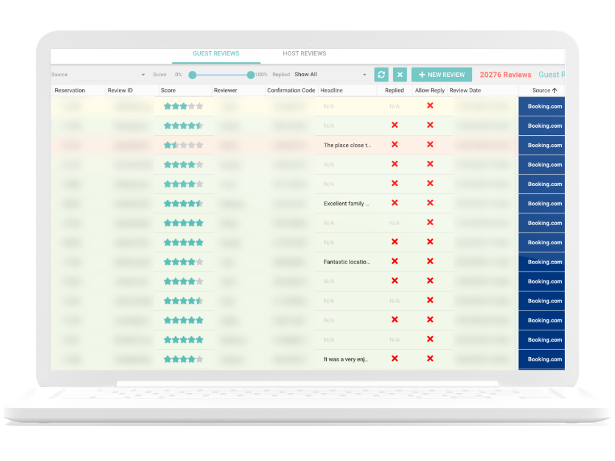Click the clear filters X button
The width and height of the screenshot is (615, 461).
point(399,74)
